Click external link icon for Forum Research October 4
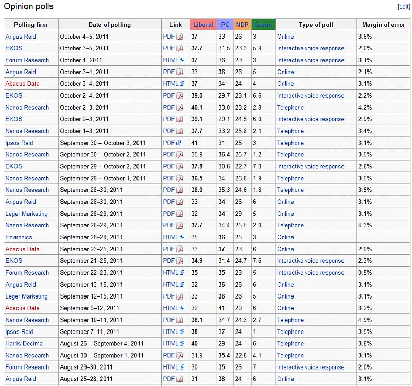 182,60
